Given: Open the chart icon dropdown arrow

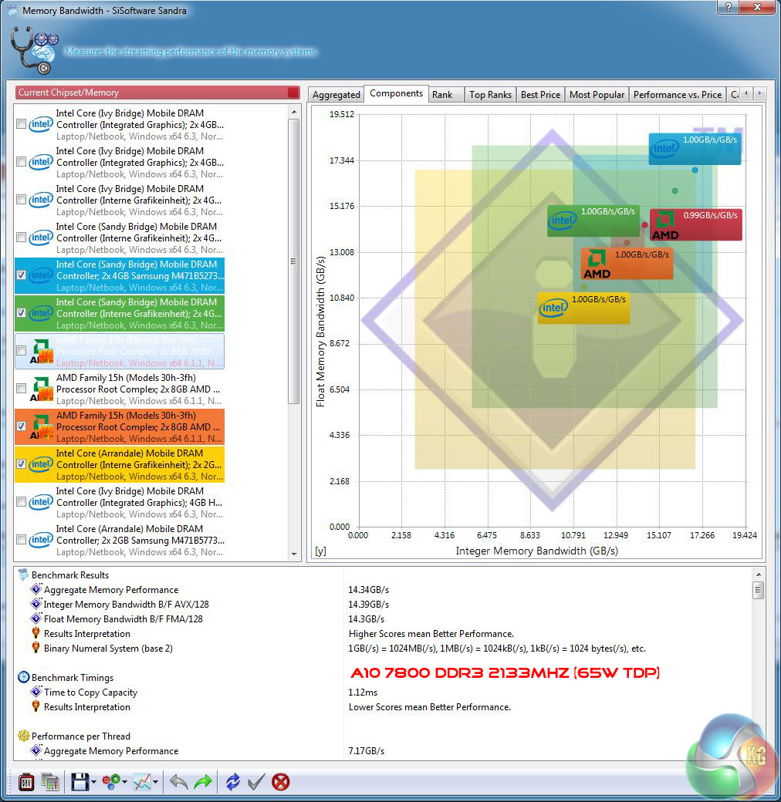Looking at the screenshot, I should [156, 782].
